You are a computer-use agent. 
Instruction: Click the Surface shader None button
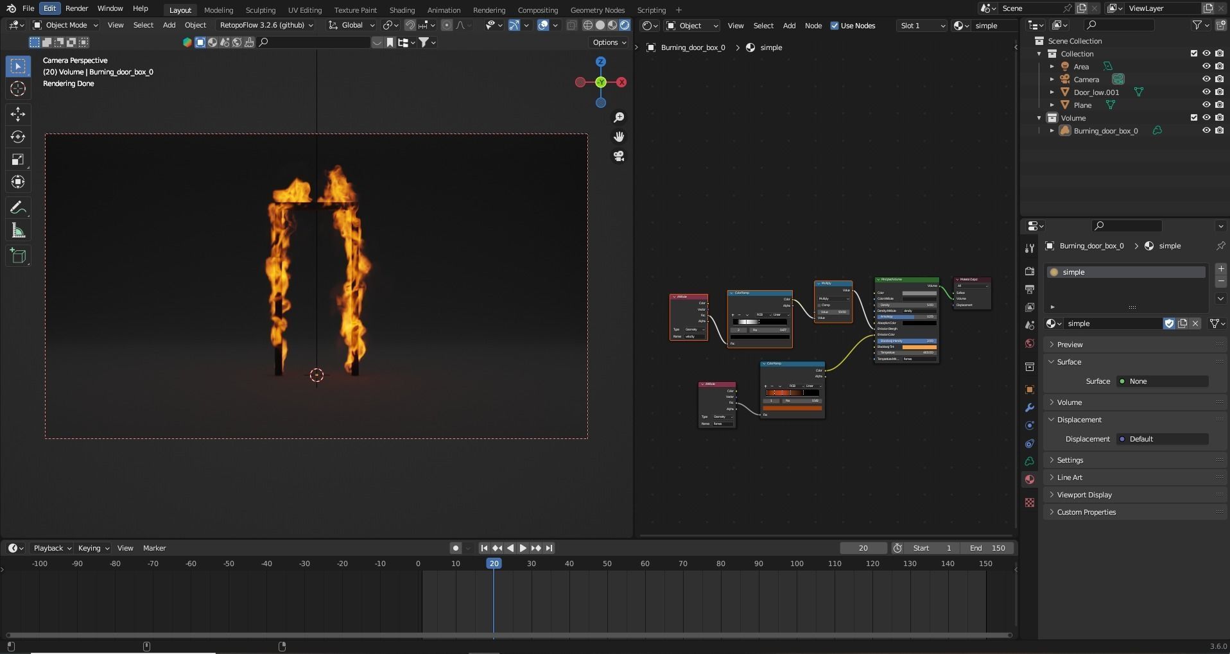click(x=1163, y=381)
